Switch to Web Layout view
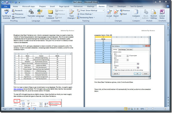 132,109
